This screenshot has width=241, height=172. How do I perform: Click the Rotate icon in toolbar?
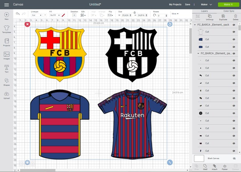pos(154,15)
